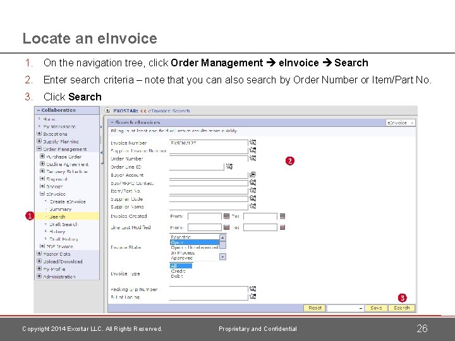Viewport: 455px width, 341px height.
Task: Expand the Outline Agreement node
Action: click(42, 164)
